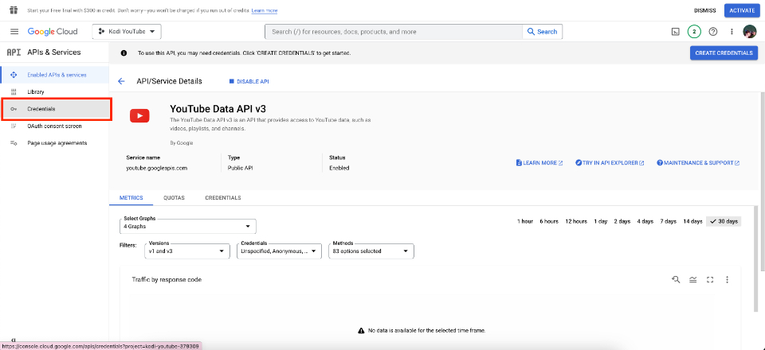Switch to the METRICS tab
The height and width of the screenshot is (350, 765).
tap(131, 198)
